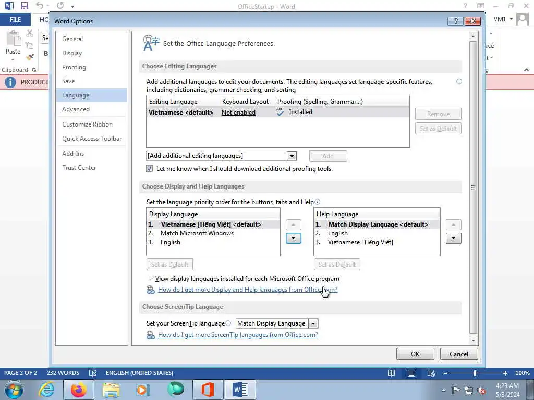Screen dimensions: 534x400
Task: Open the VM1 account dropdown
Action: [511, 19]
